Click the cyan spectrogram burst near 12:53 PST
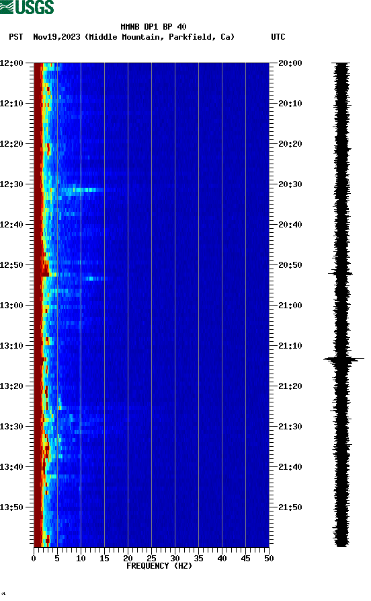This screenshot has height=601, width=371. pyautogui.click(x=94, y=278)
